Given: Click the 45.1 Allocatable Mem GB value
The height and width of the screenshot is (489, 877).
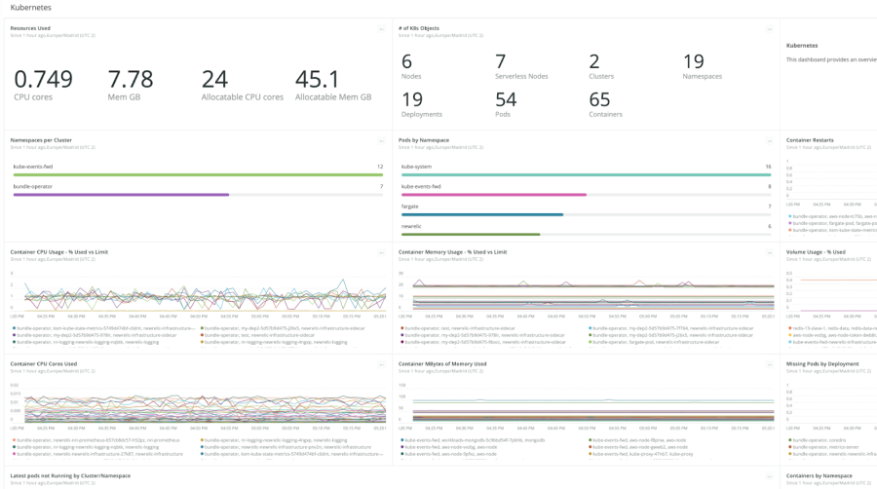Looking at the screenshot, I should pyautogui.click(x=317, y=79).
